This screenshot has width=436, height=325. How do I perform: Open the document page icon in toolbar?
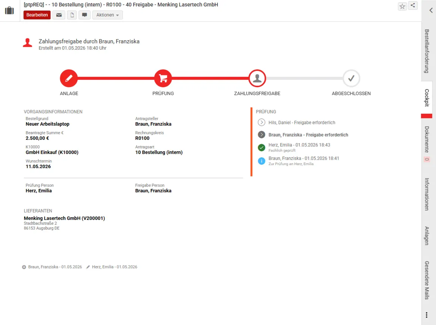pyautogui.click(x=72, y=15)
